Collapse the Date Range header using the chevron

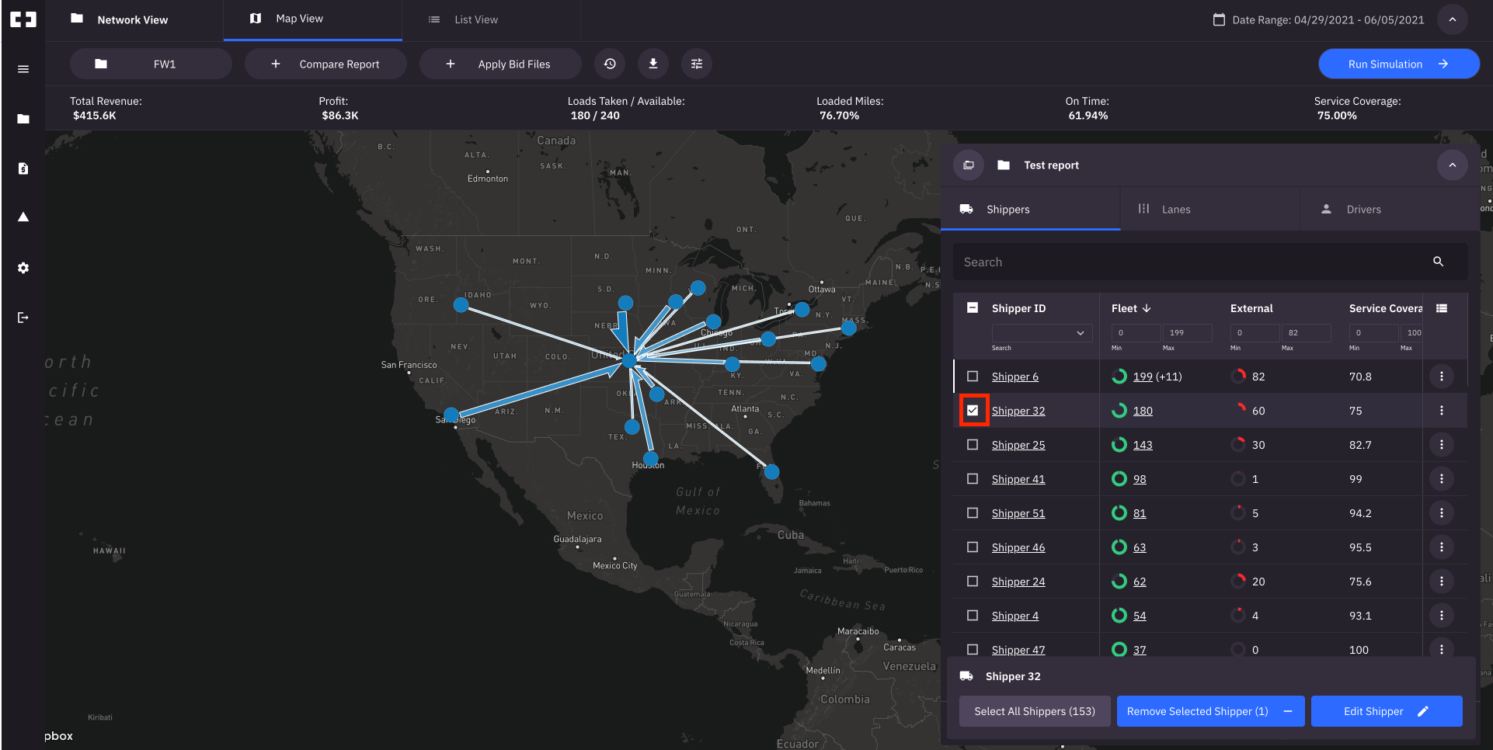coord(1452,19)
